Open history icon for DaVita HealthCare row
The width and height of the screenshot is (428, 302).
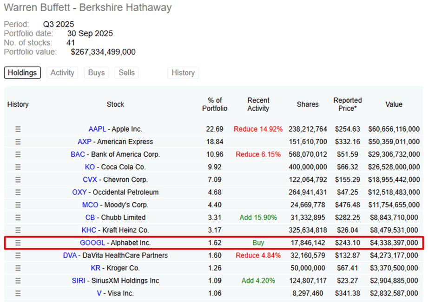18,256
